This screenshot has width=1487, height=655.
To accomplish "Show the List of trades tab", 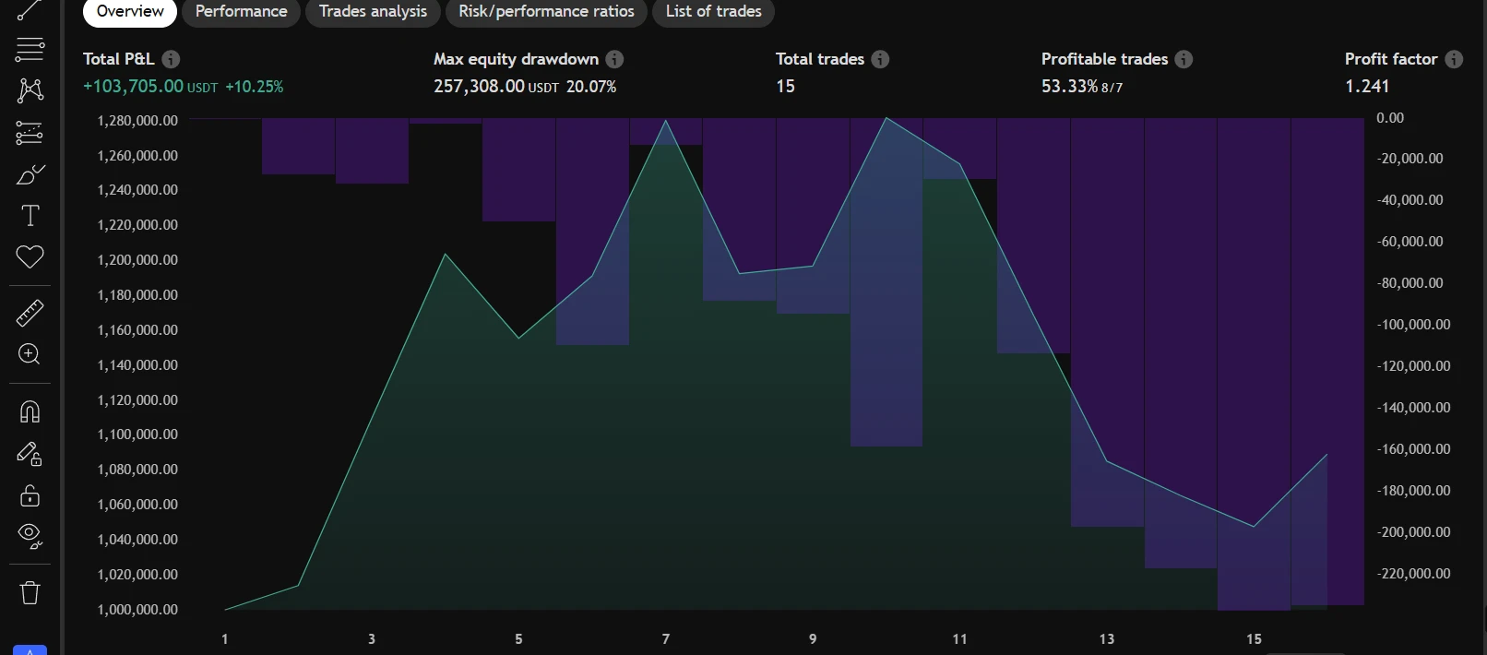I will (713, 12).
